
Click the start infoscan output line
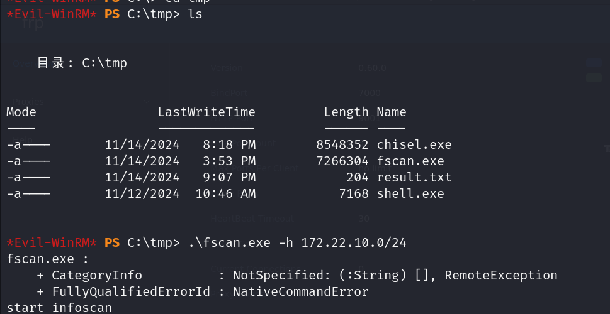(59, 308)
